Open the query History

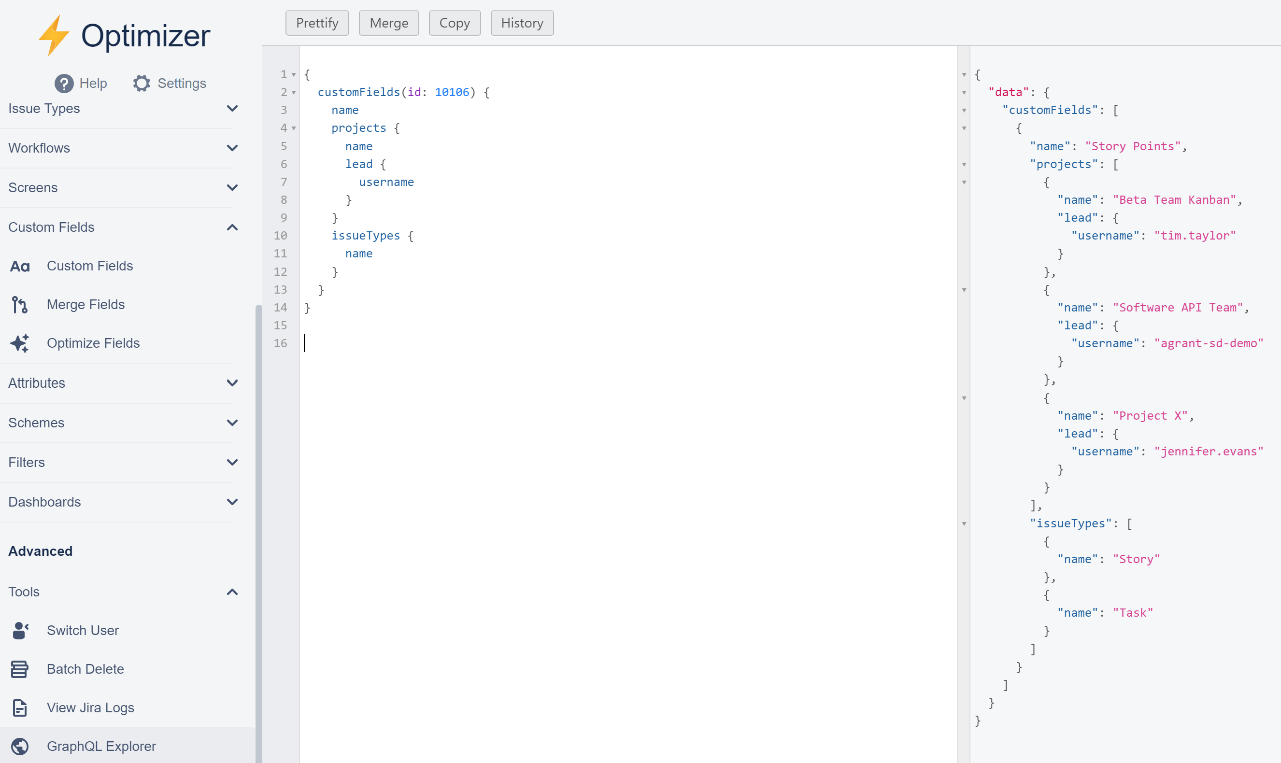[522, 23]
